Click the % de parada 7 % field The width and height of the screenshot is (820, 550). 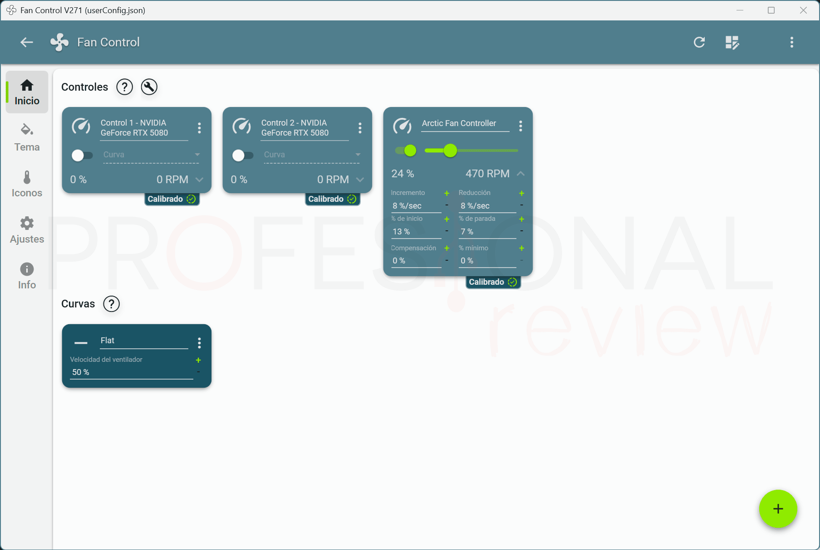point(487,232)
